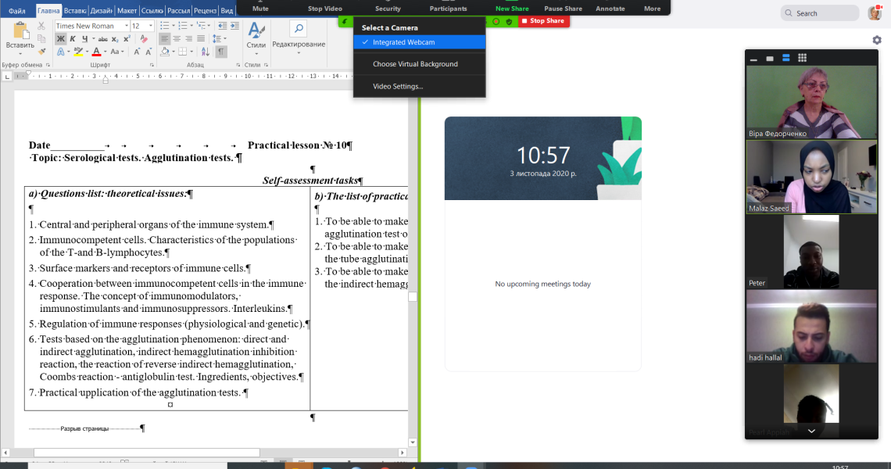Toggle superscript formatting

click(x=127, y=39)
